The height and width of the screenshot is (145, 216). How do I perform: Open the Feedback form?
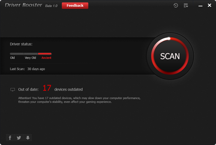pos(75,5)
